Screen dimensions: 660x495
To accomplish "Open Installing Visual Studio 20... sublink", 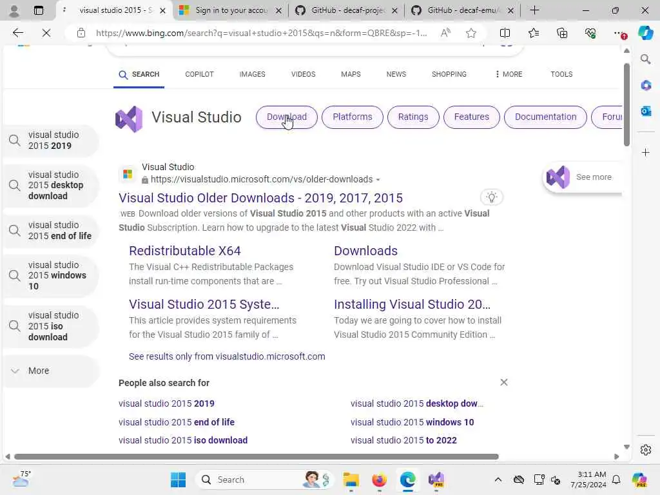I will tap(412, 304).
